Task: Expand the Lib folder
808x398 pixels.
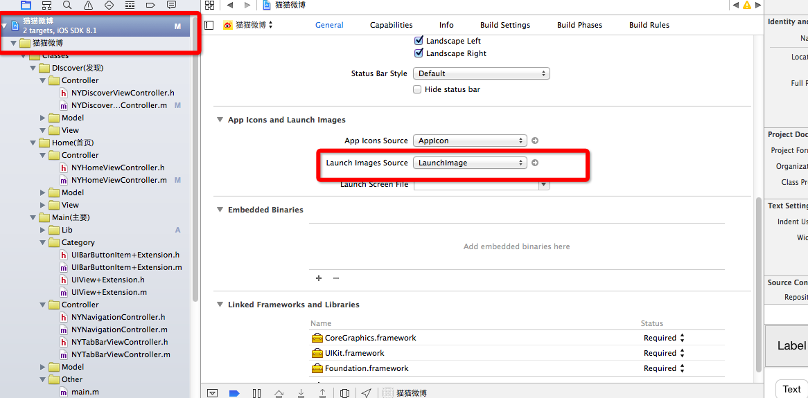Action: point(43,230)
